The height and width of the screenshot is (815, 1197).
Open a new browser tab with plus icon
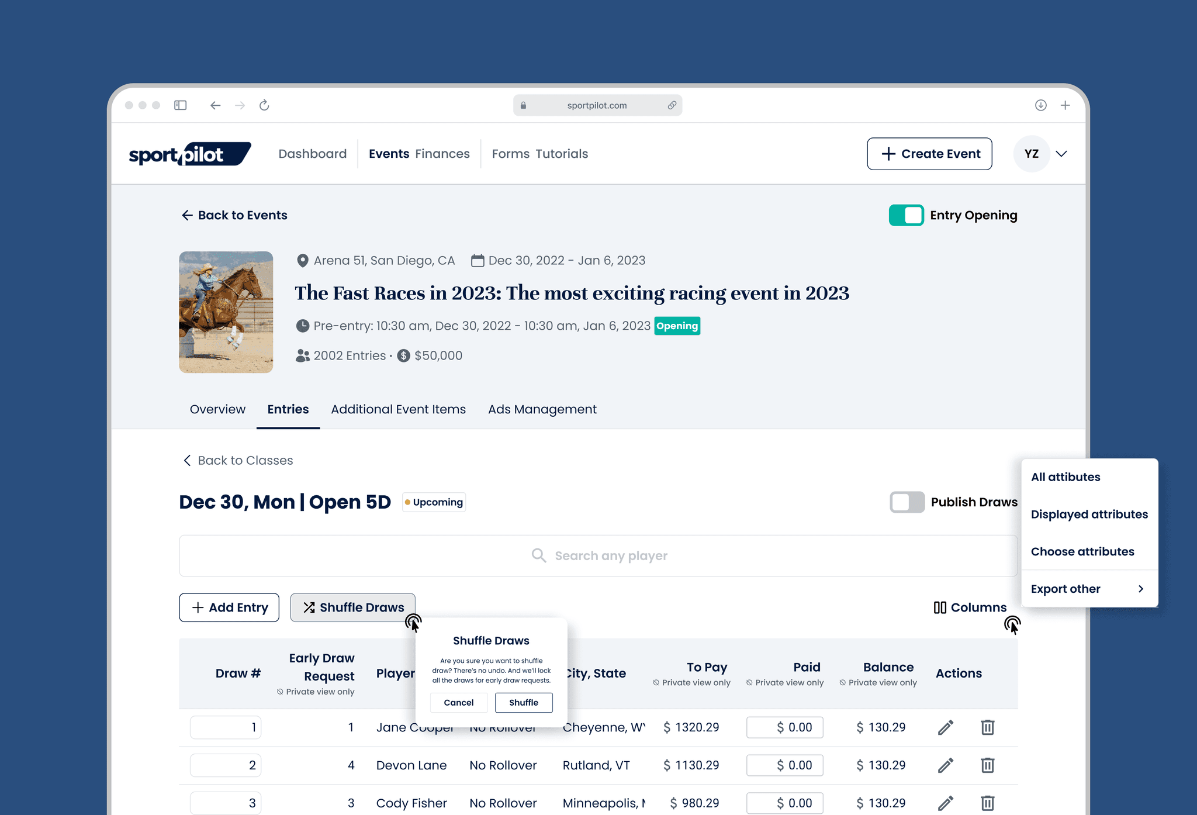click(1065, 105)
